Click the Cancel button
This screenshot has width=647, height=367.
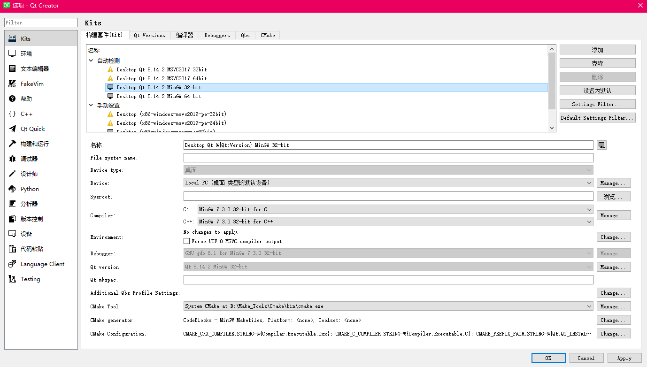point(586,358)
